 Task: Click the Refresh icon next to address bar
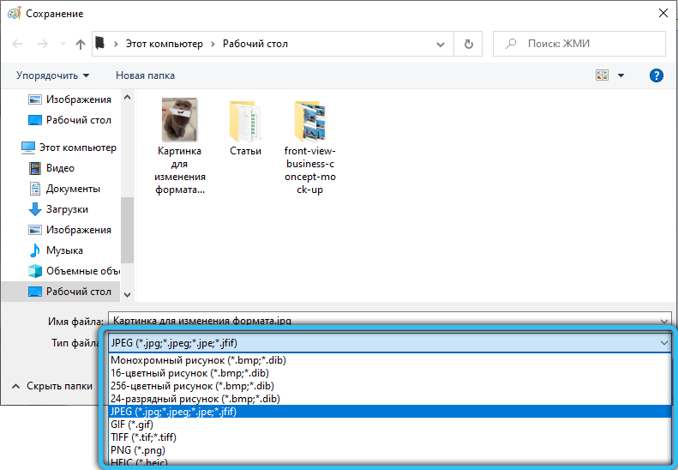(x=468, y=44)
